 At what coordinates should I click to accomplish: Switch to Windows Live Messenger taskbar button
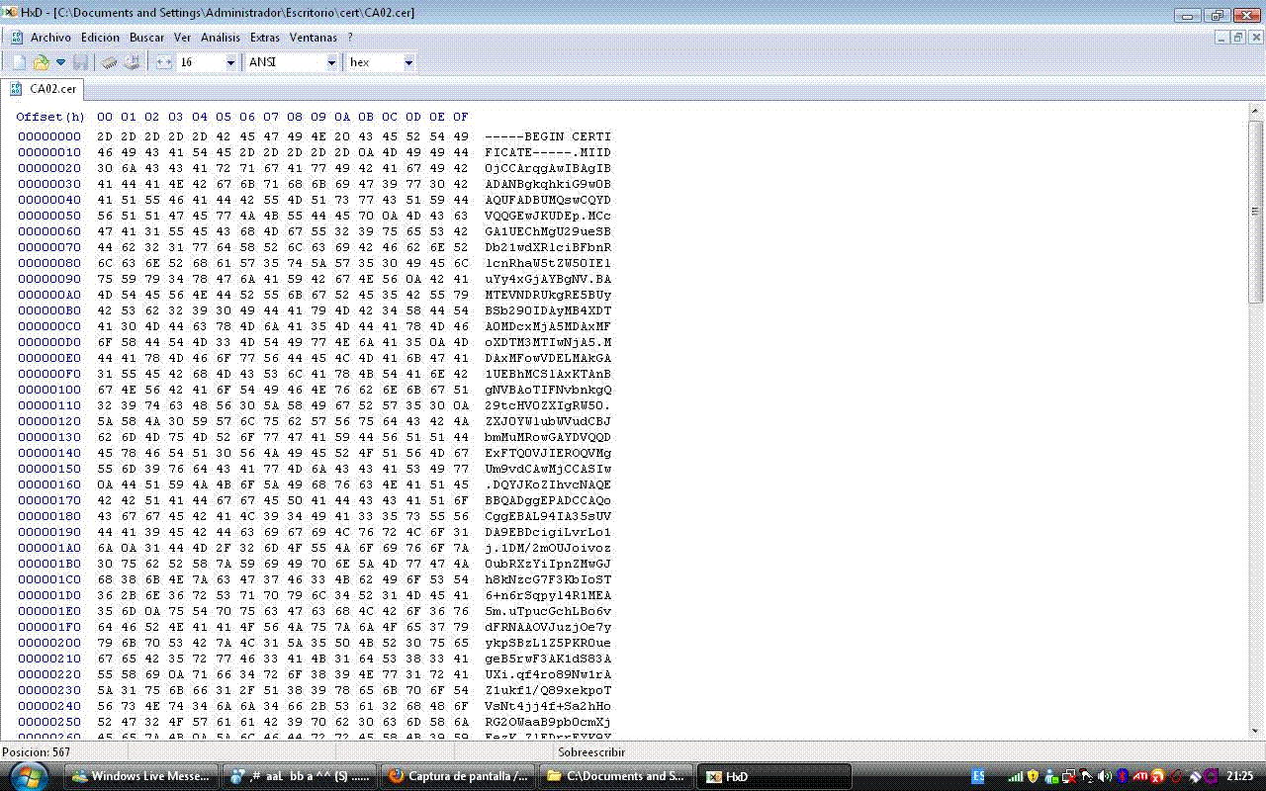pyautogui.click(x=140, y=776)
